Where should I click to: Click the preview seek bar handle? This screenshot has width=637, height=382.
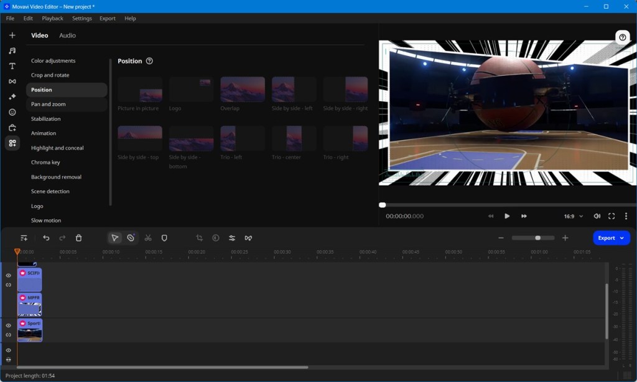383,205
